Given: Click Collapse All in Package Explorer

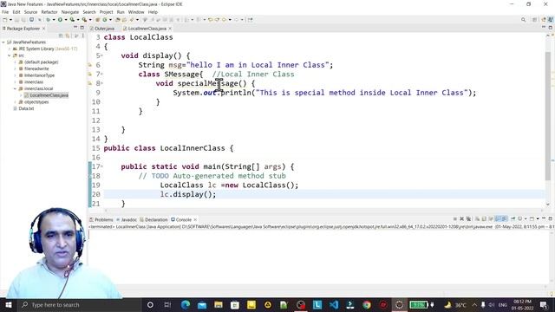Looking at the screenshot, I should coord(61,36).
